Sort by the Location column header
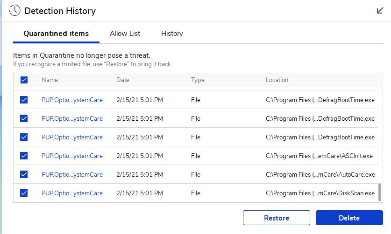 click(277, 80)
